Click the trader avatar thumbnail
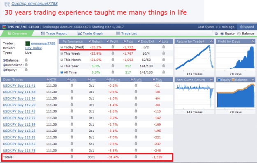This screenshot has height=163, width=257. (x=28, y=44)
